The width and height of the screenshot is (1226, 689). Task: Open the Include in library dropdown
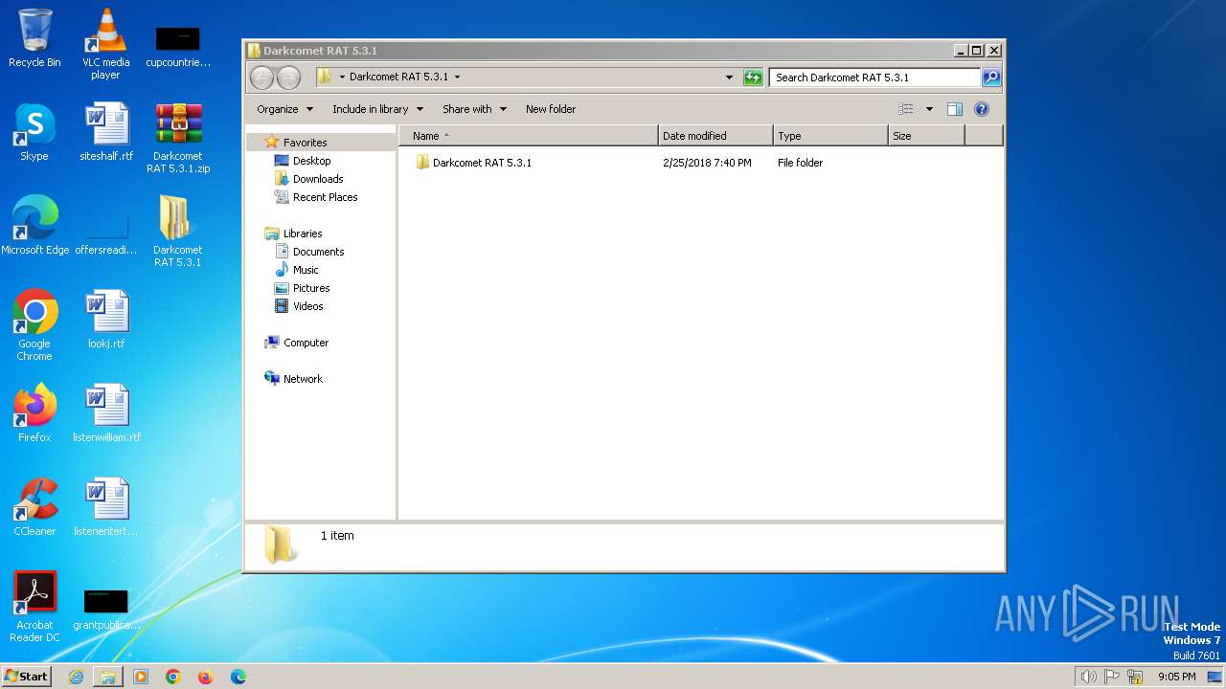click(377, 109)
